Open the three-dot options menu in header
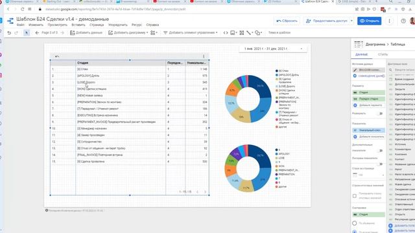 click(389, 21)
